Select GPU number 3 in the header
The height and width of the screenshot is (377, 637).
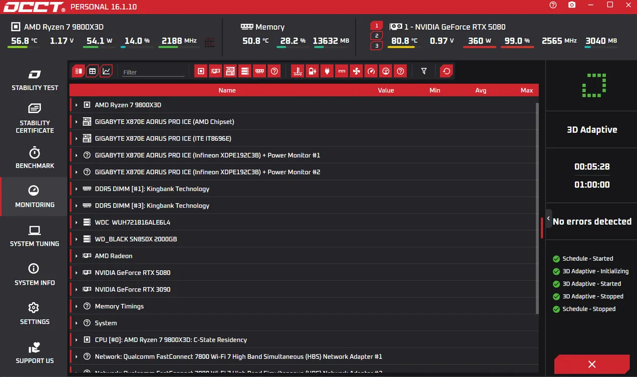tap(377, 46)
